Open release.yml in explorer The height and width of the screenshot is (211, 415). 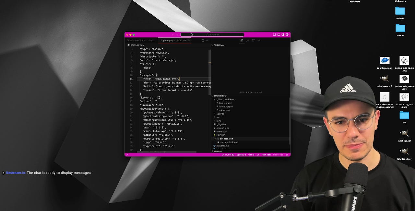(224, 110)
